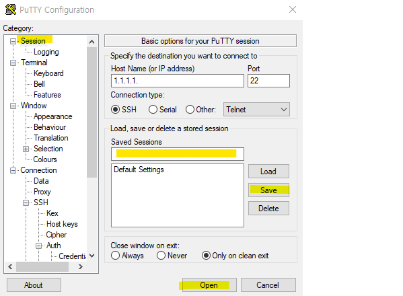
Task: Click the Port number field
Action: point(268,81)
